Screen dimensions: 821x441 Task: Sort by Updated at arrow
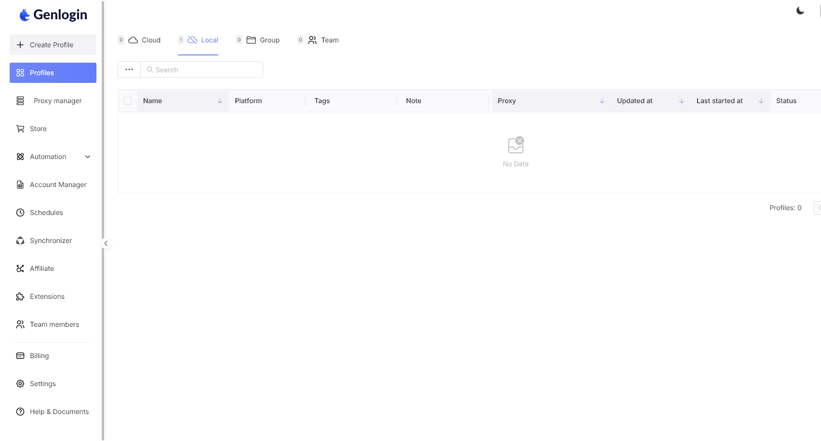[x=682, y=101]
